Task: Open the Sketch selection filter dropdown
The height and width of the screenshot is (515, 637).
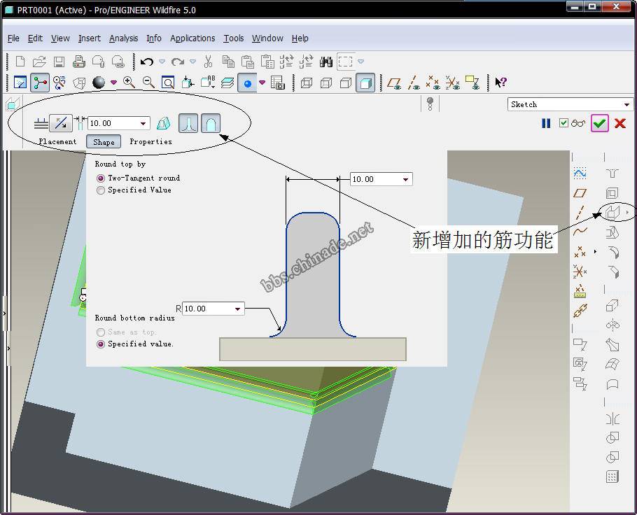Action: pyautogui.click(x=626, y=104)
